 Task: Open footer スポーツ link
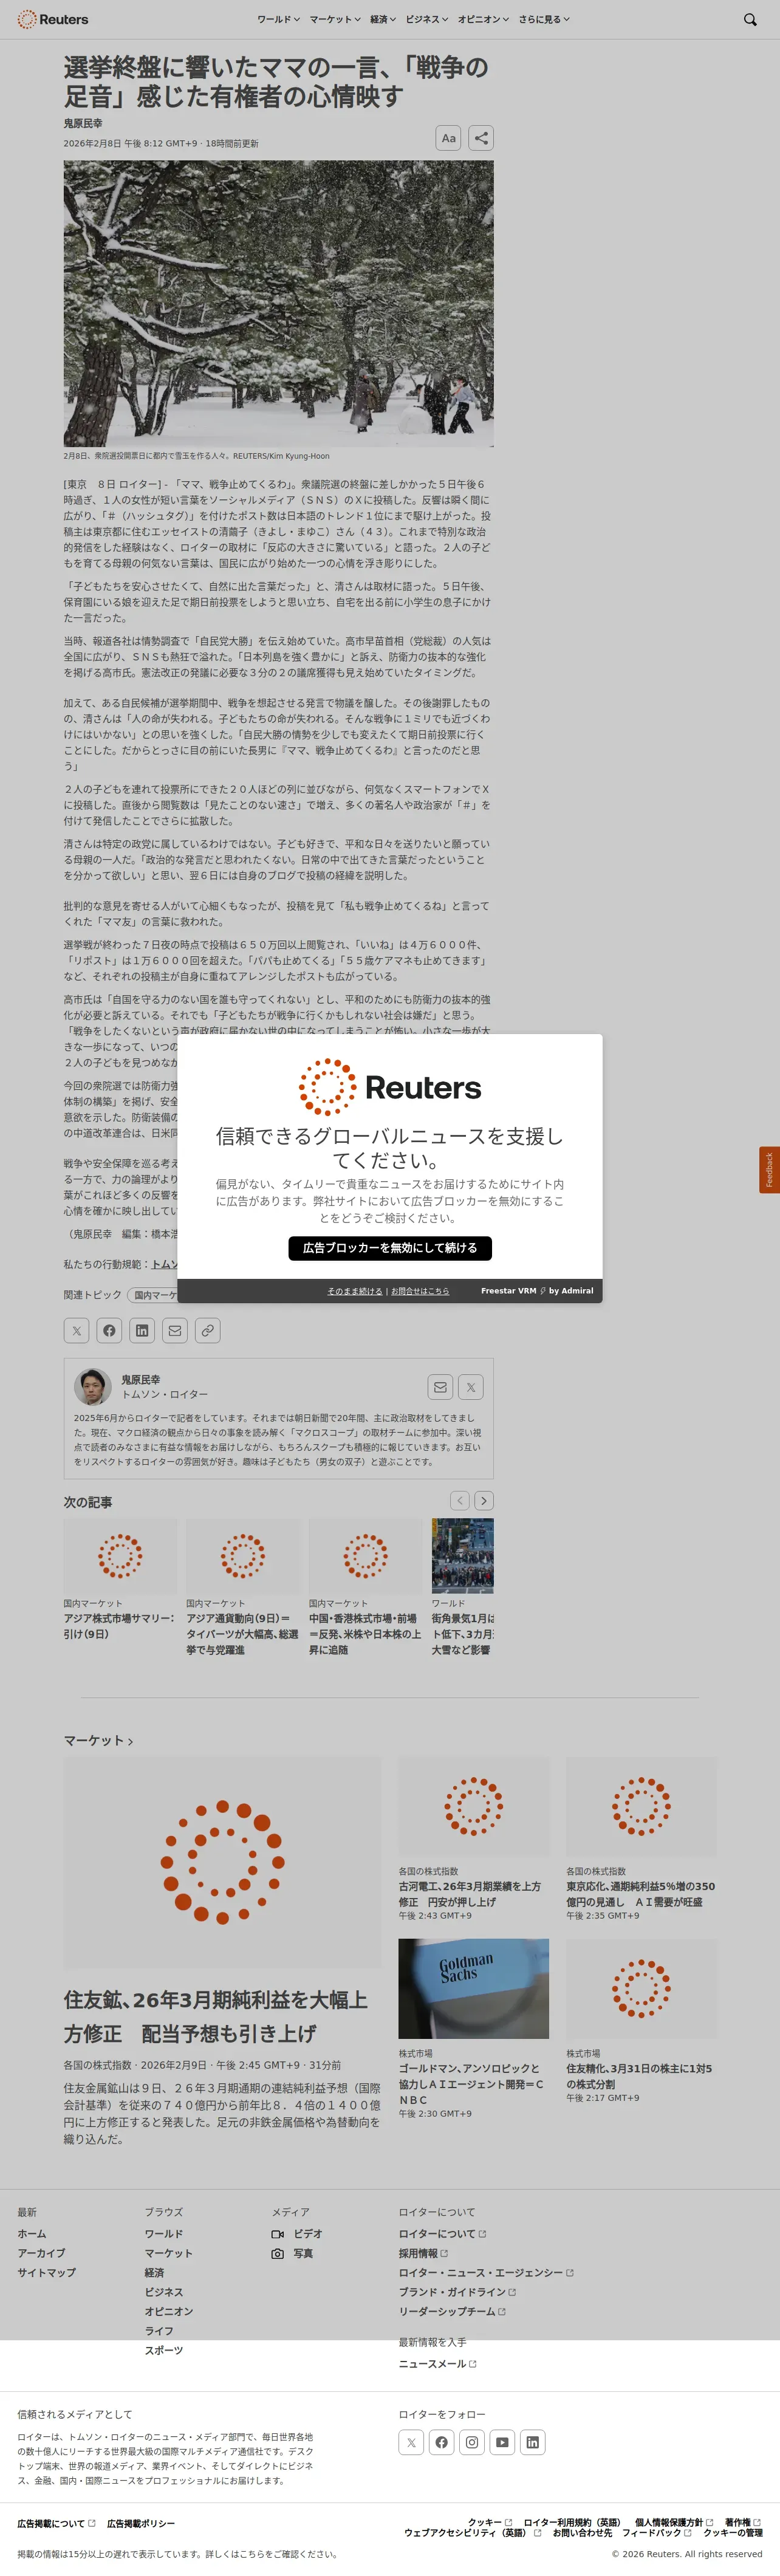(164, 2350)
